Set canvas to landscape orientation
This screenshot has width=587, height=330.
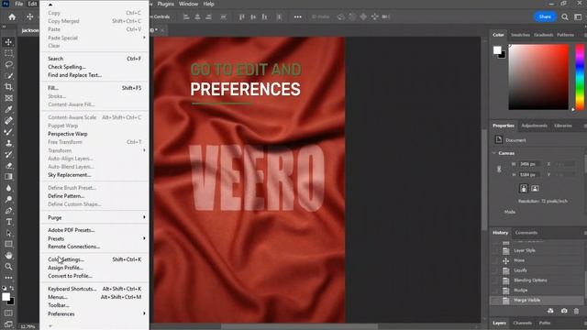click(x=535, y=188)
